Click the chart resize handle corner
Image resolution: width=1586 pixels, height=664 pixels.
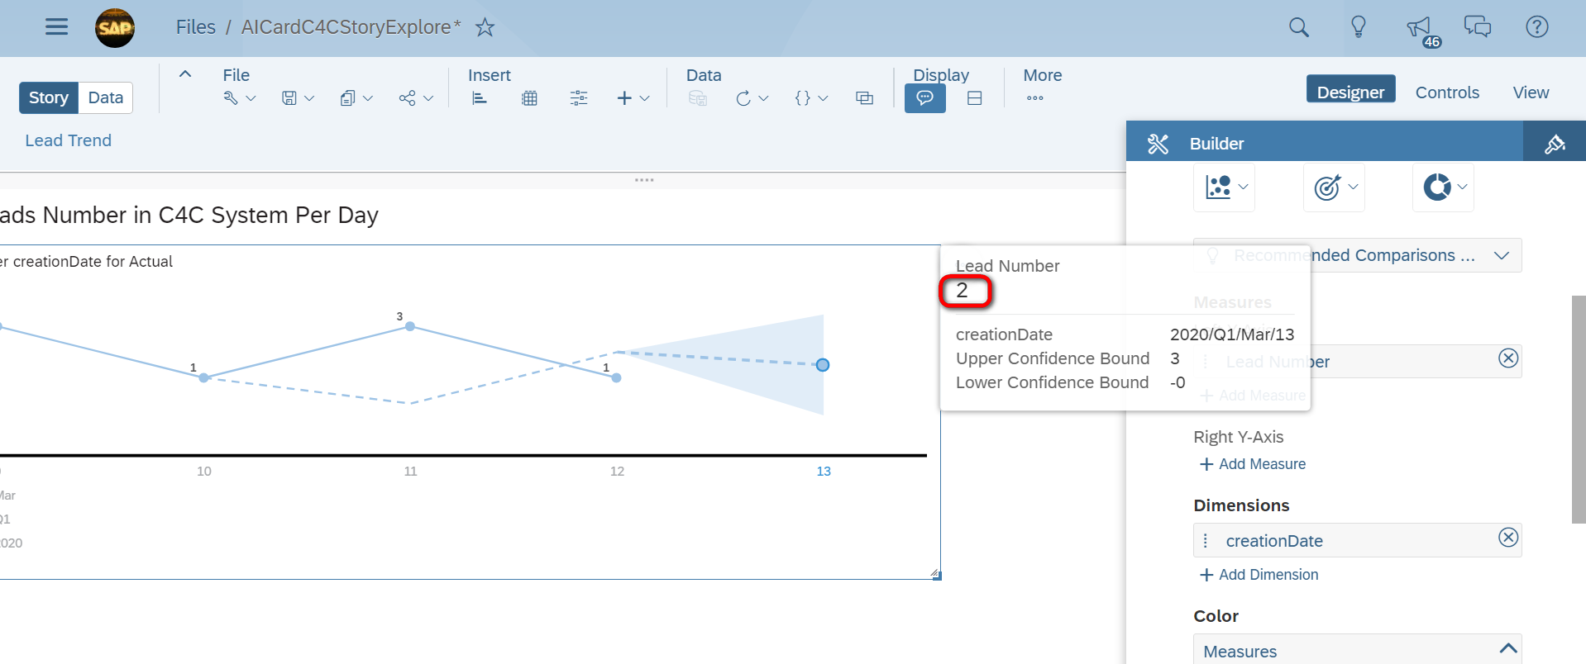[x=936, y=575]
